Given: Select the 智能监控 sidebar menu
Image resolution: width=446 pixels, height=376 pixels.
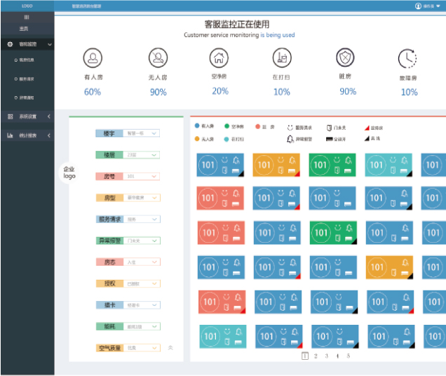Looking at the screenshot, I should tap(27, 44).
